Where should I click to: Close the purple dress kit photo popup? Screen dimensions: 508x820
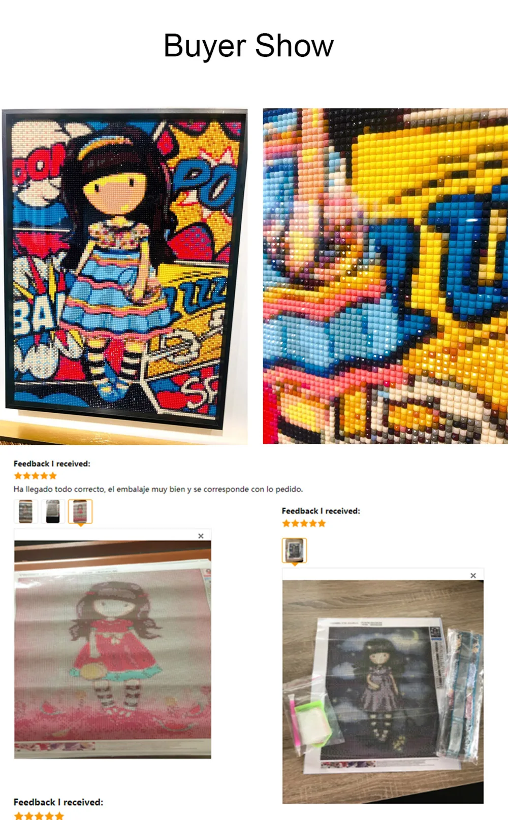(x=473, y=575)
